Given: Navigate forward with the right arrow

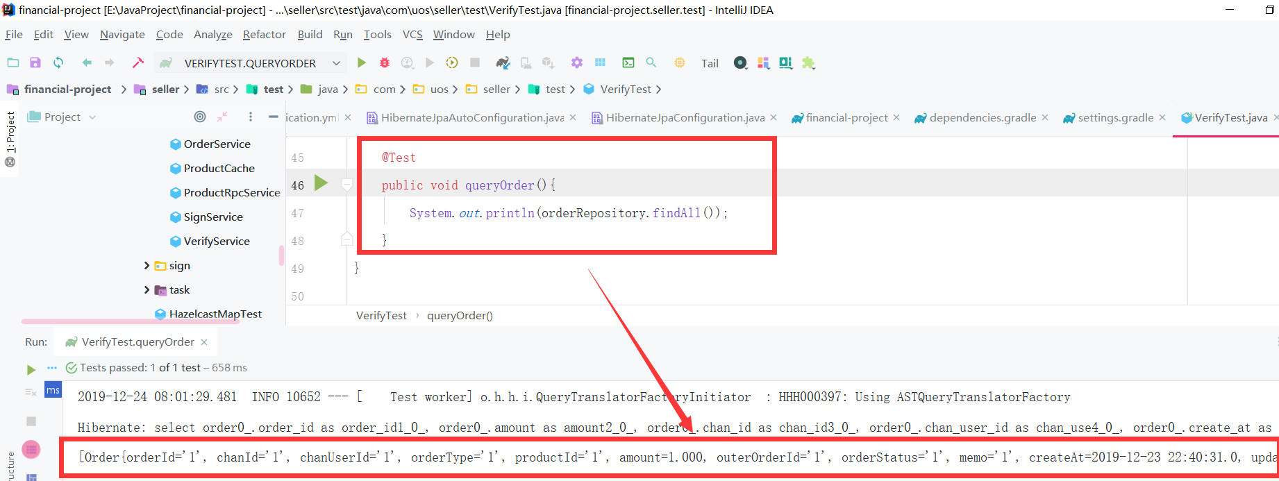Looking at the screenshot, I should (x=109, y=62).
